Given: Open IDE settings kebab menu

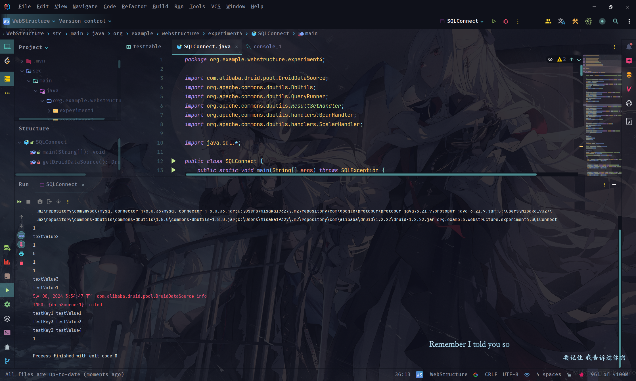Looking at the screenshot, I should coord(629,21).
